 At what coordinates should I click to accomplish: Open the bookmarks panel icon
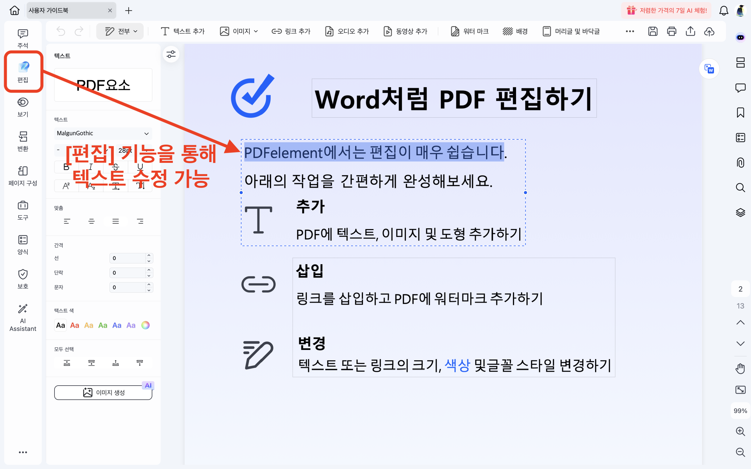[740, 113]
